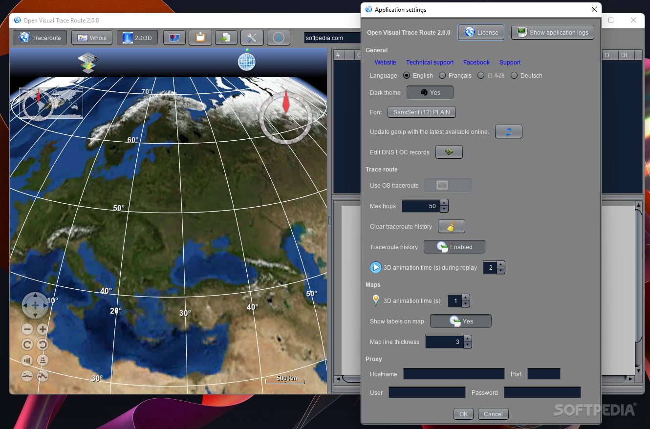Open the Facebook link

click(x=477, y=63)
